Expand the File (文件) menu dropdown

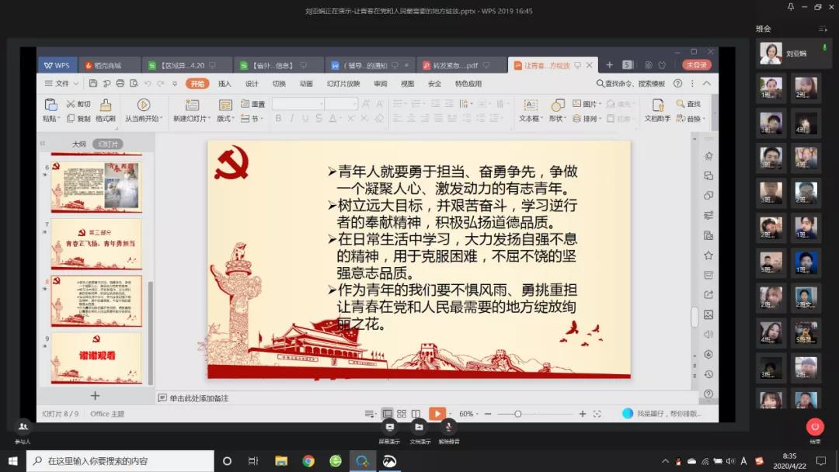coord(61,84)
